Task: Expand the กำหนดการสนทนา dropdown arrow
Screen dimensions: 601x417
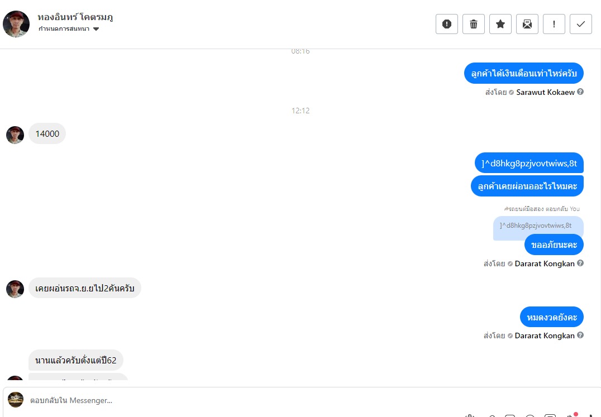Action: tap(96, 29)
